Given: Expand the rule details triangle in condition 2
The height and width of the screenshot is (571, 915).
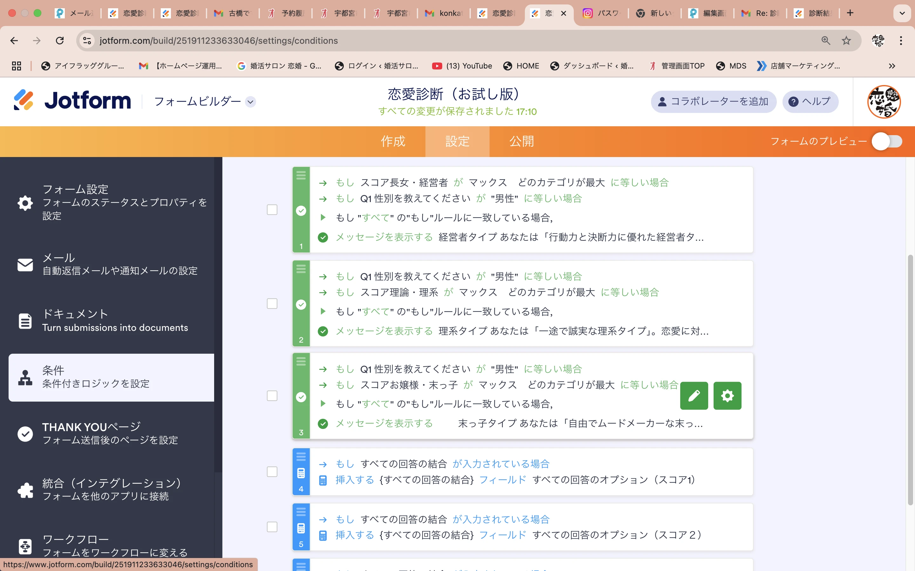Looking at the screenshot, I should [323, 311].
